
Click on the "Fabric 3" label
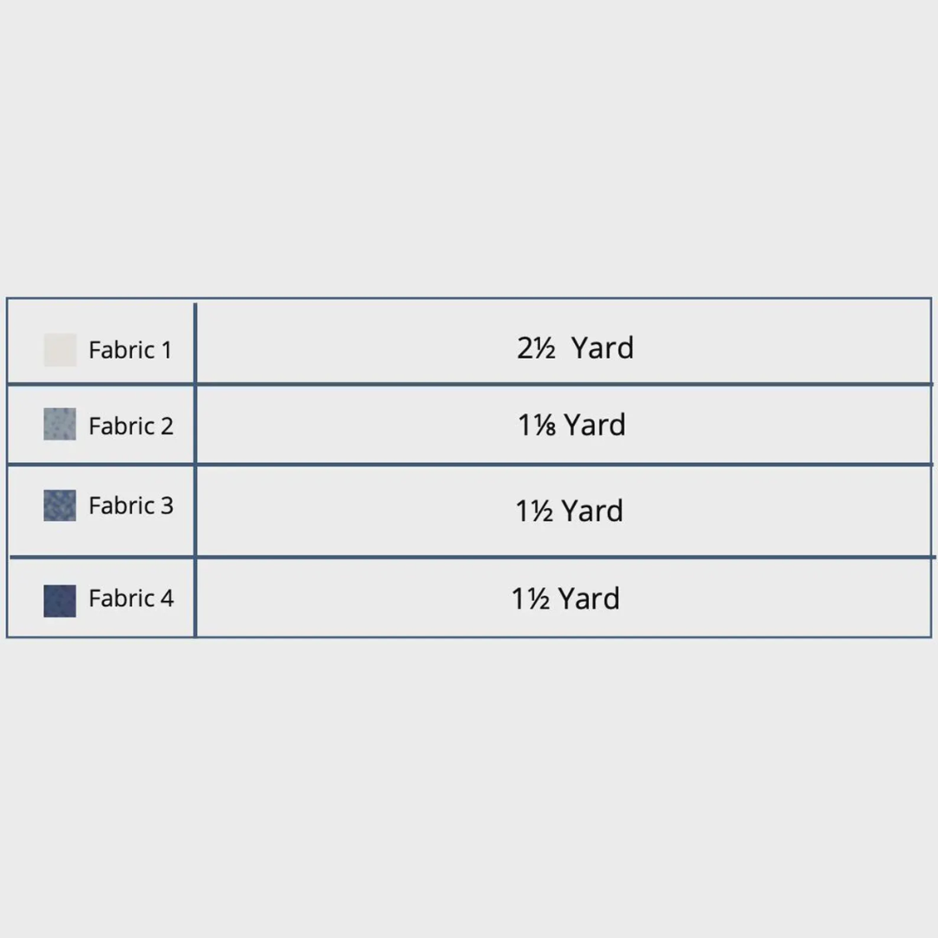[x=131, y=505]
